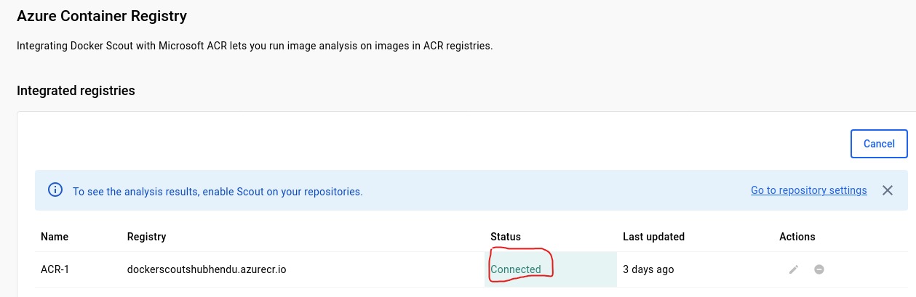The height and width of the screenshot is (297, 916).
Task: Dismiss the Scout analysis info banner
Action: 888,190
